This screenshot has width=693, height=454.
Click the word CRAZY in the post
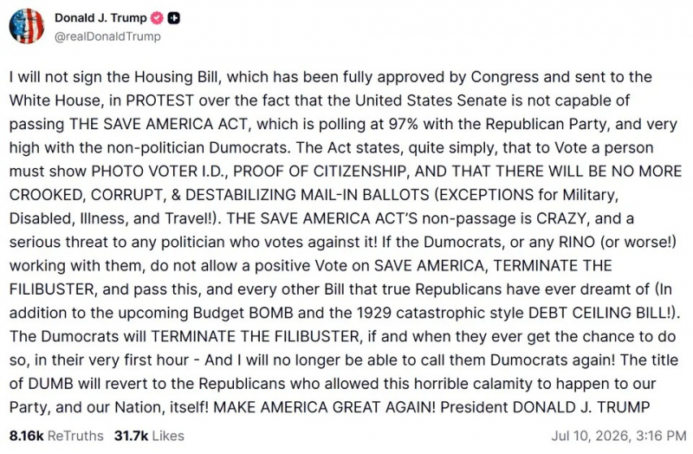(560, 218)
